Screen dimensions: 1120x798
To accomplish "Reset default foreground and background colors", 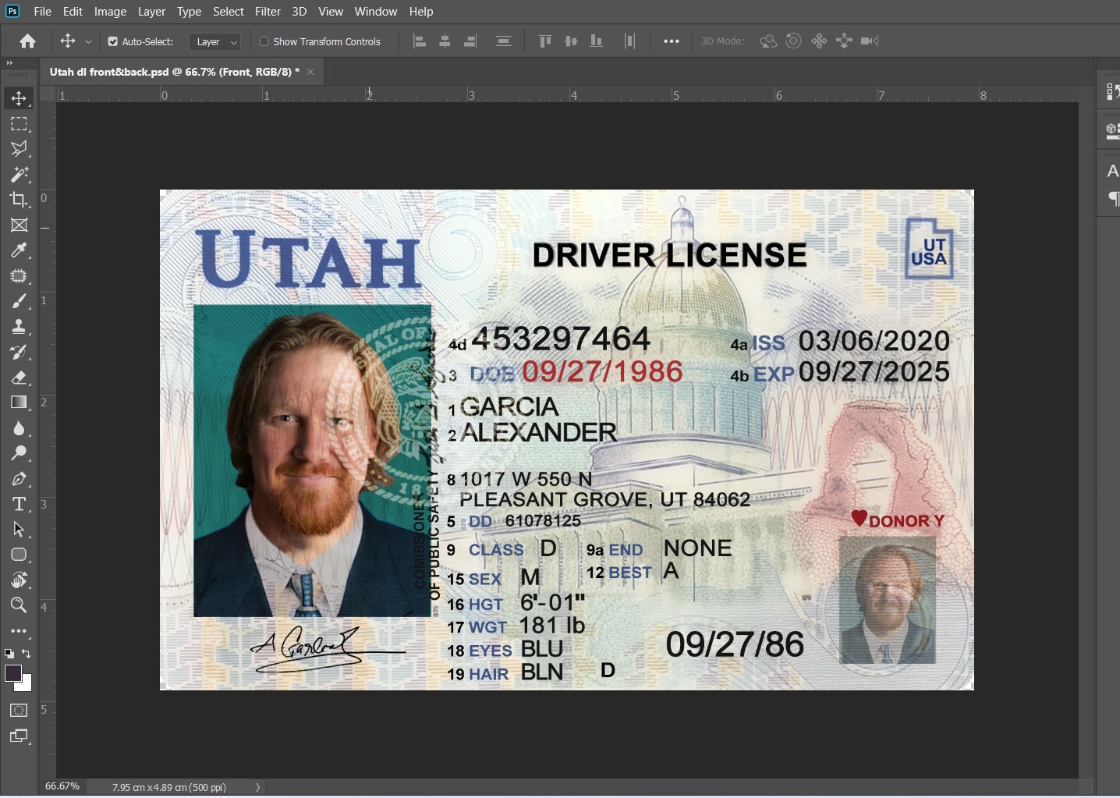I will 9,653.
